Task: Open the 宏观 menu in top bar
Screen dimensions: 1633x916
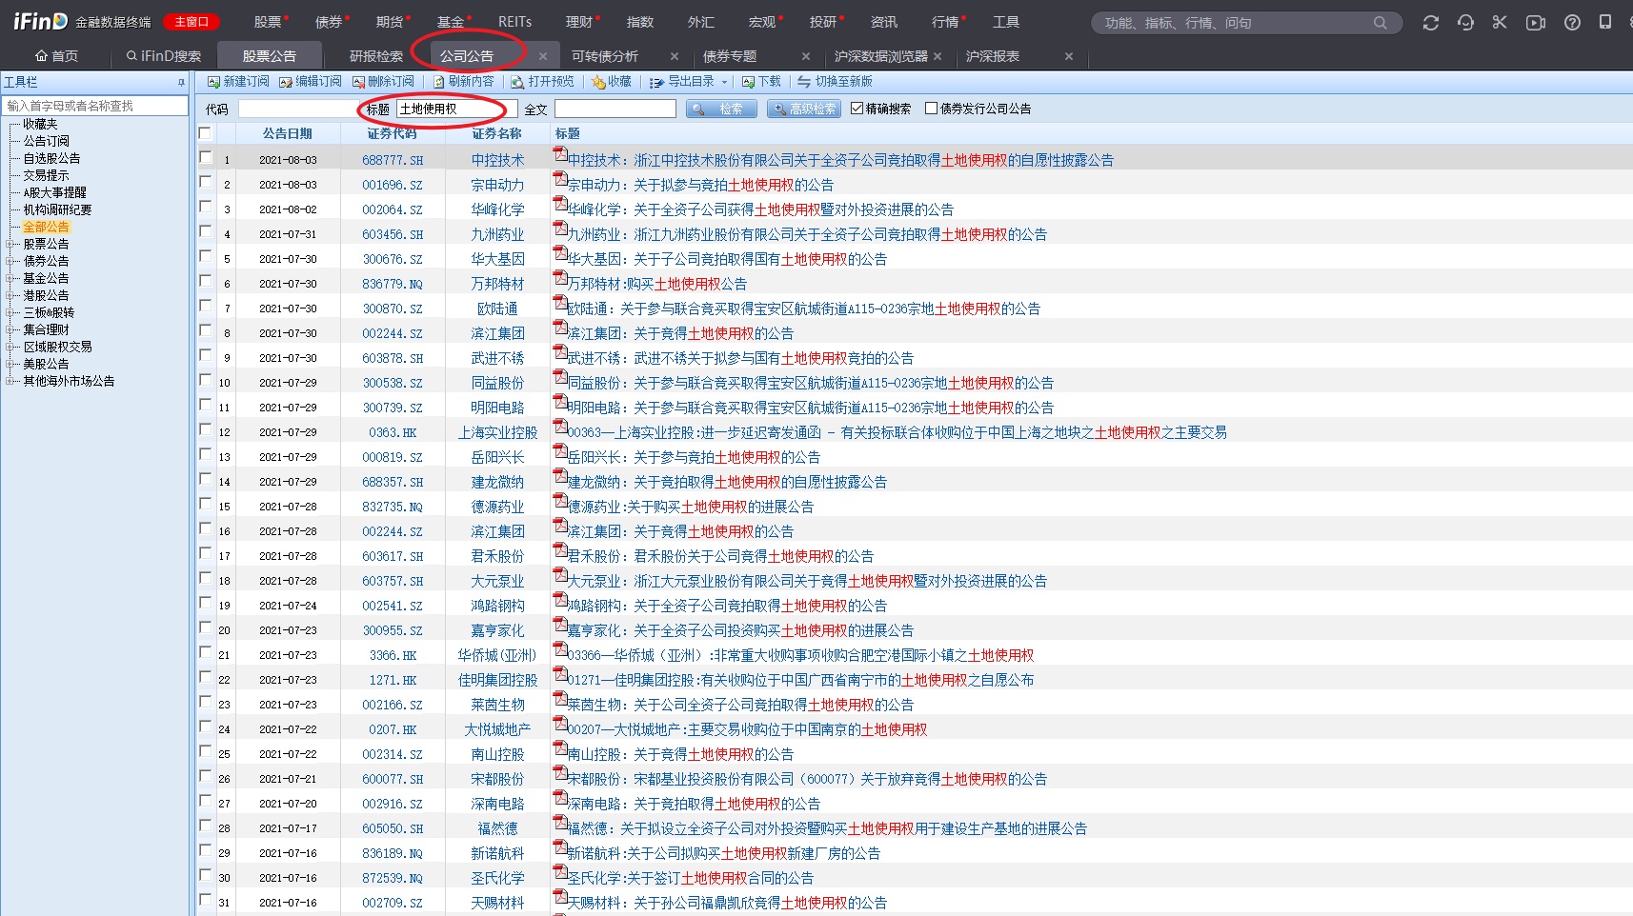Action: tap(761, 22)
